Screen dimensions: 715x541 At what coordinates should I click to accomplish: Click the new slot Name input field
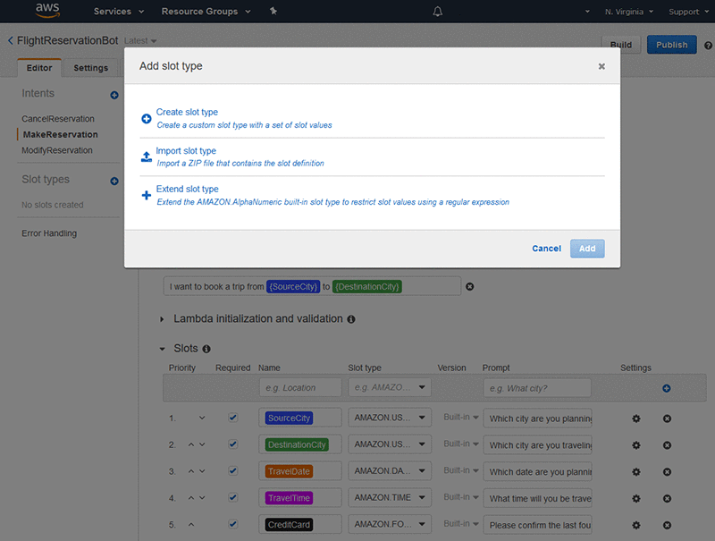click(300, 388)
